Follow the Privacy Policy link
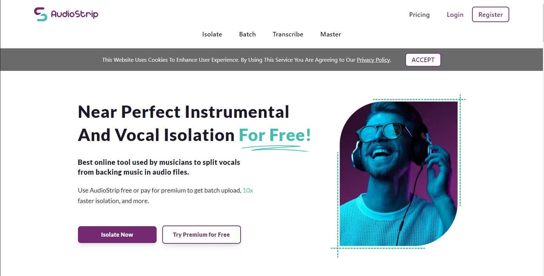Viewport: 544px width, 276px height. (x=373, y=60)
